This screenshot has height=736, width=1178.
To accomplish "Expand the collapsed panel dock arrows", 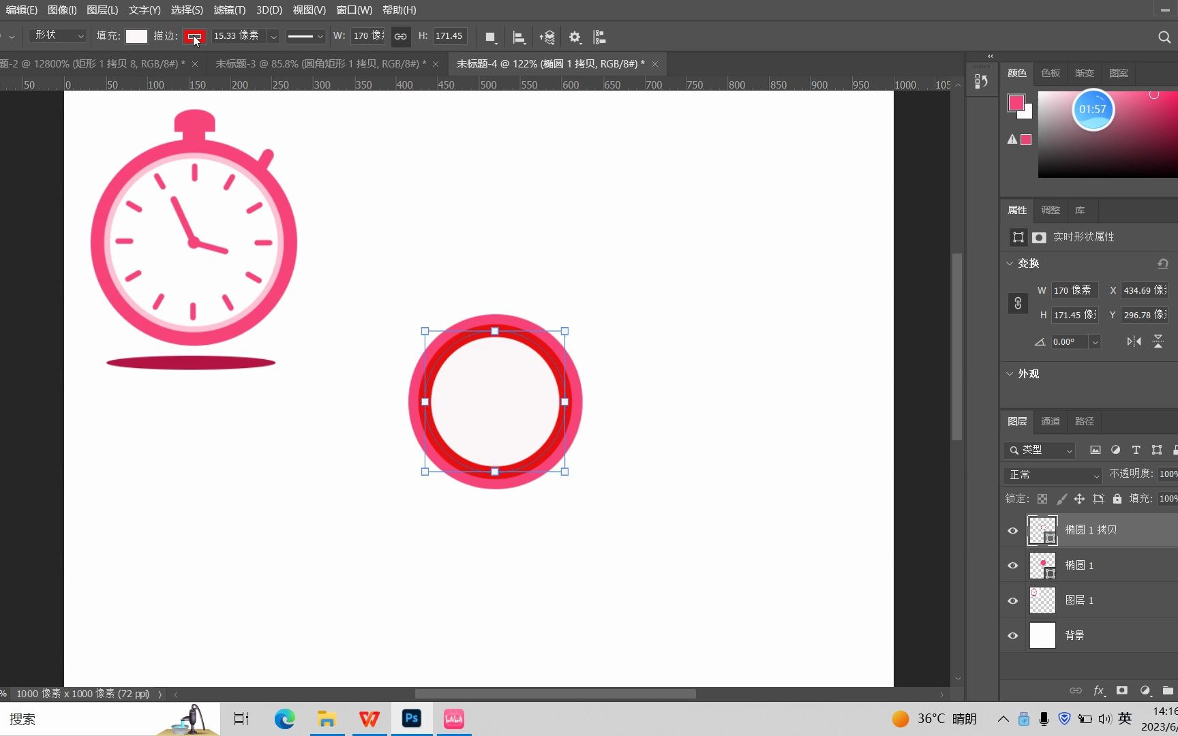I will click(x=991, y=56).
